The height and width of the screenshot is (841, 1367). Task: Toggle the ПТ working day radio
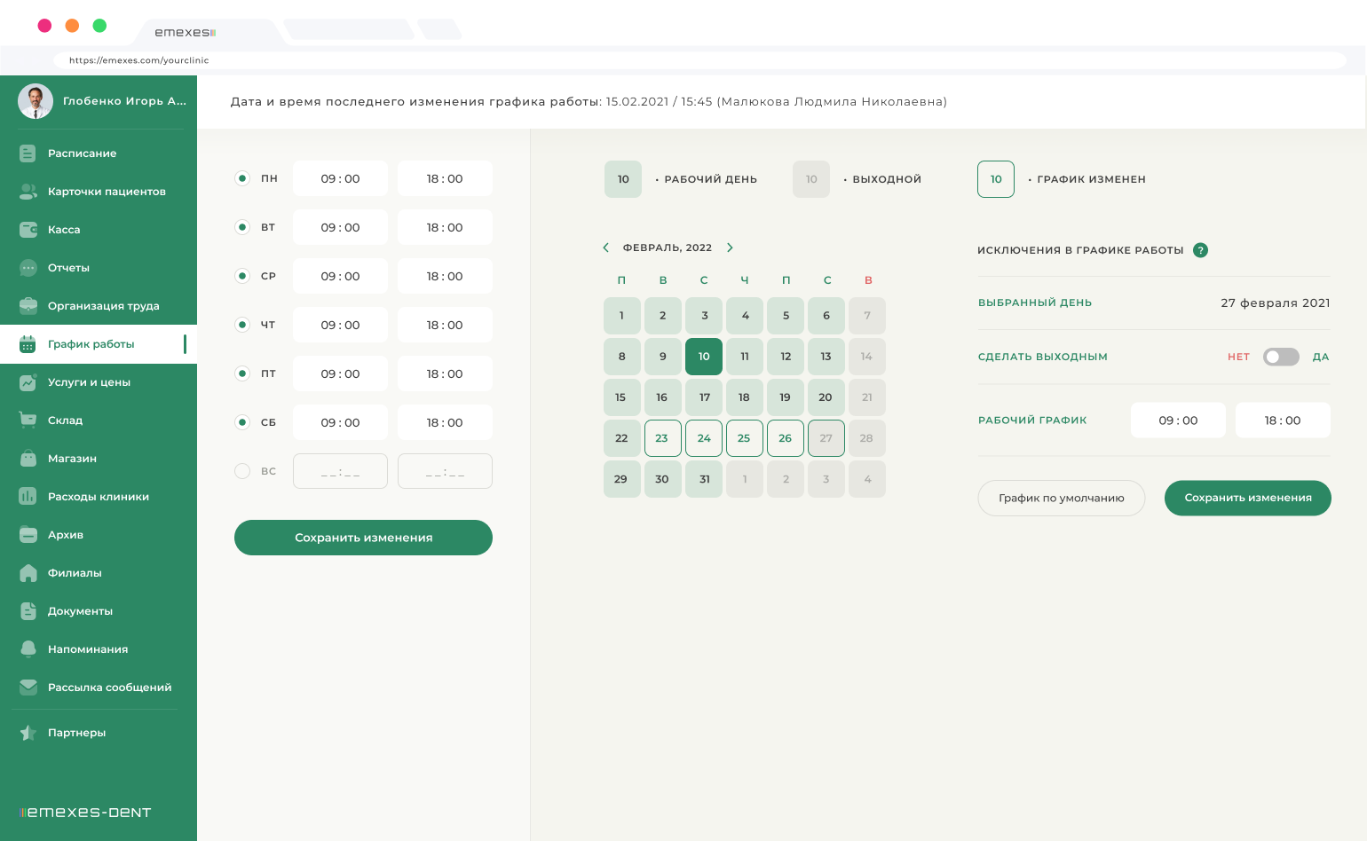tap(242, 373)
